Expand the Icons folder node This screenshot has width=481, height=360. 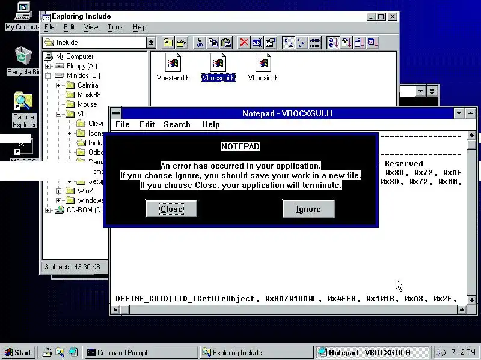pos(69,133)
